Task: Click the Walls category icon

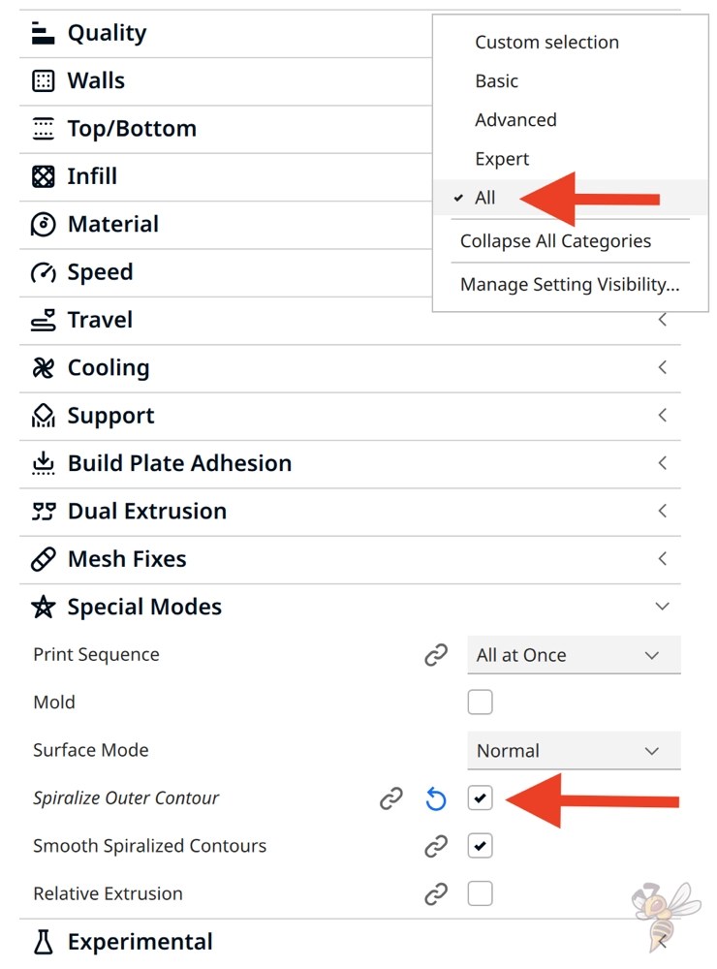Action: [x=43, y=80]
